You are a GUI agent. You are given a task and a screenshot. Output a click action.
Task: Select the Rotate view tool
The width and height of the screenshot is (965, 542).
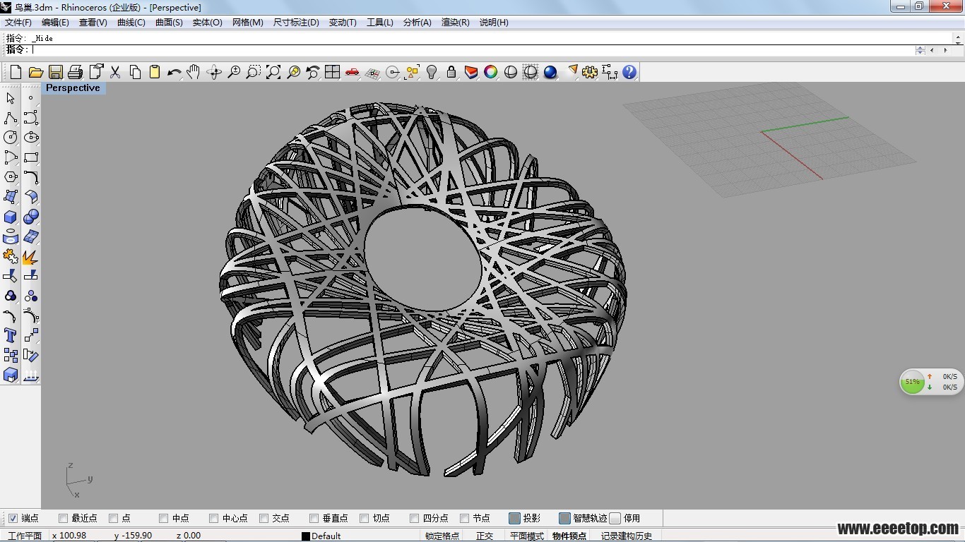214,72
